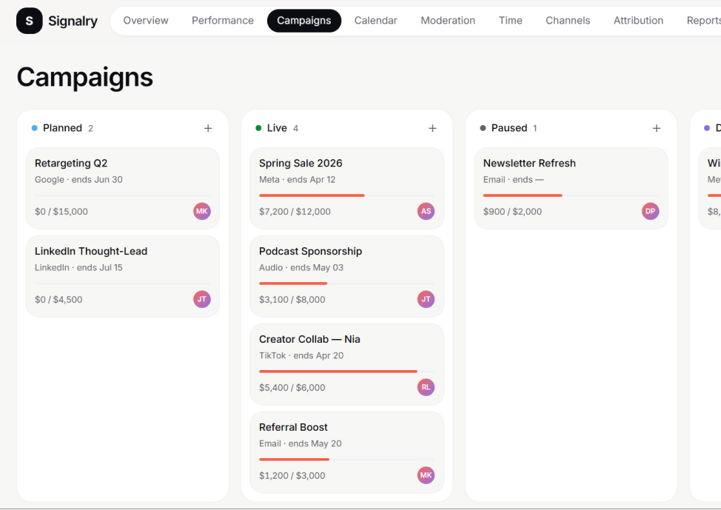Click Spring Sale 2026 budget progress bar

pos(346,195)
